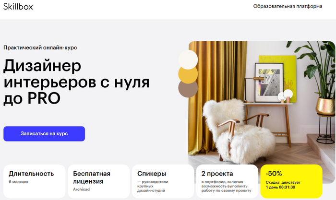Viewport: 336px width, 200px height.
Task: Click the Skillbox logo
Action: [18, 7]
